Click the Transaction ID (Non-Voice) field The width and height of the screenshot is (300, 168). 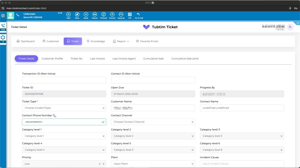click(64, 80)
